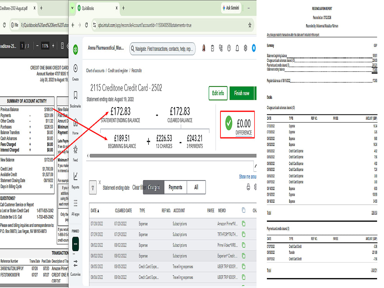Click the multi-device icon in QuickBooks header
The width and height of the screenshot is (384, 288).
221,48
